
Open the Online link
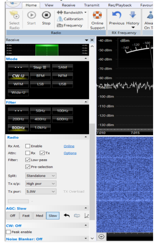pyautogui.click(x=69, y=146)
